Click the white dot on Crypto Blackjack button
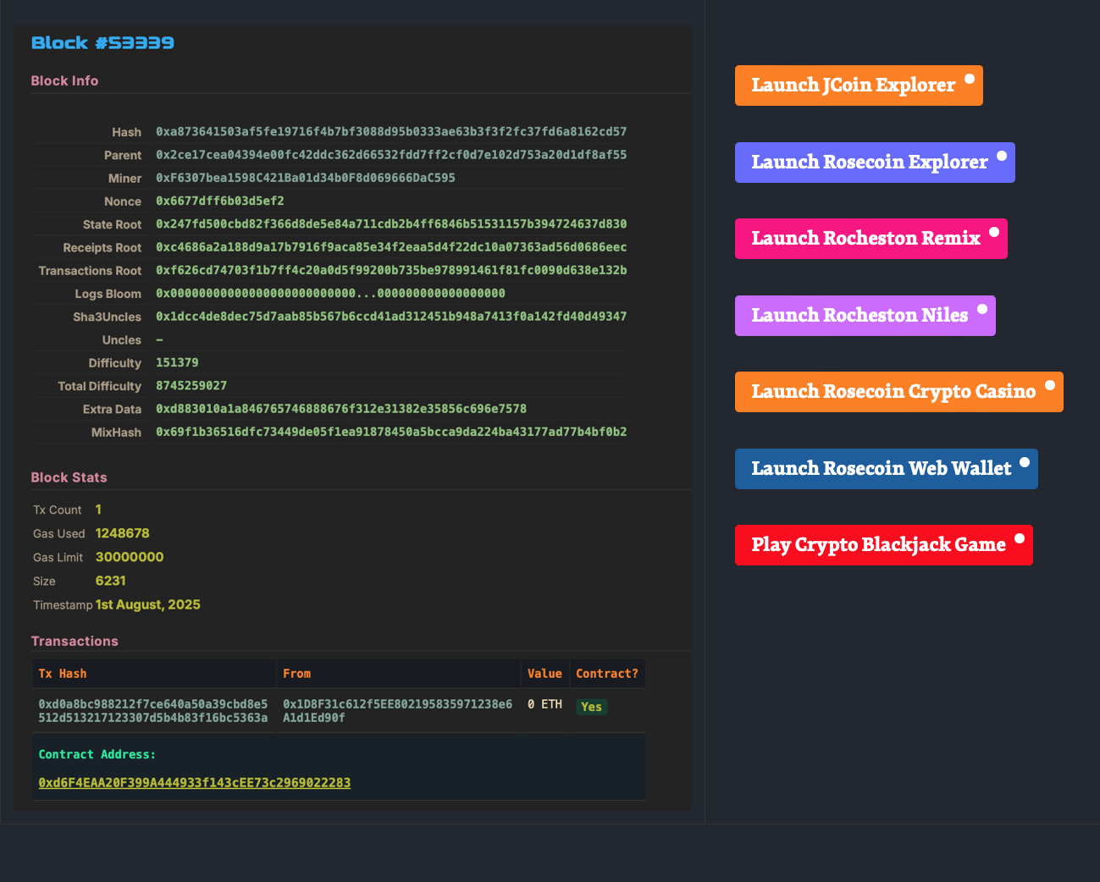Image resolution: width=1100 pixels, height=882 pixels. (x=1020, y=538)
